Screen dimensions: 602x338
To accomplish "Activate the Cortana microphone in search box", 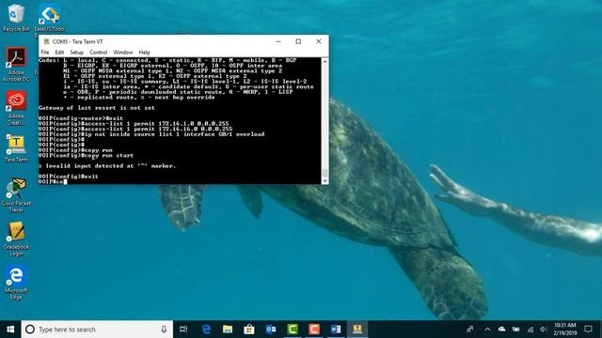I will [x=164, y=330].
